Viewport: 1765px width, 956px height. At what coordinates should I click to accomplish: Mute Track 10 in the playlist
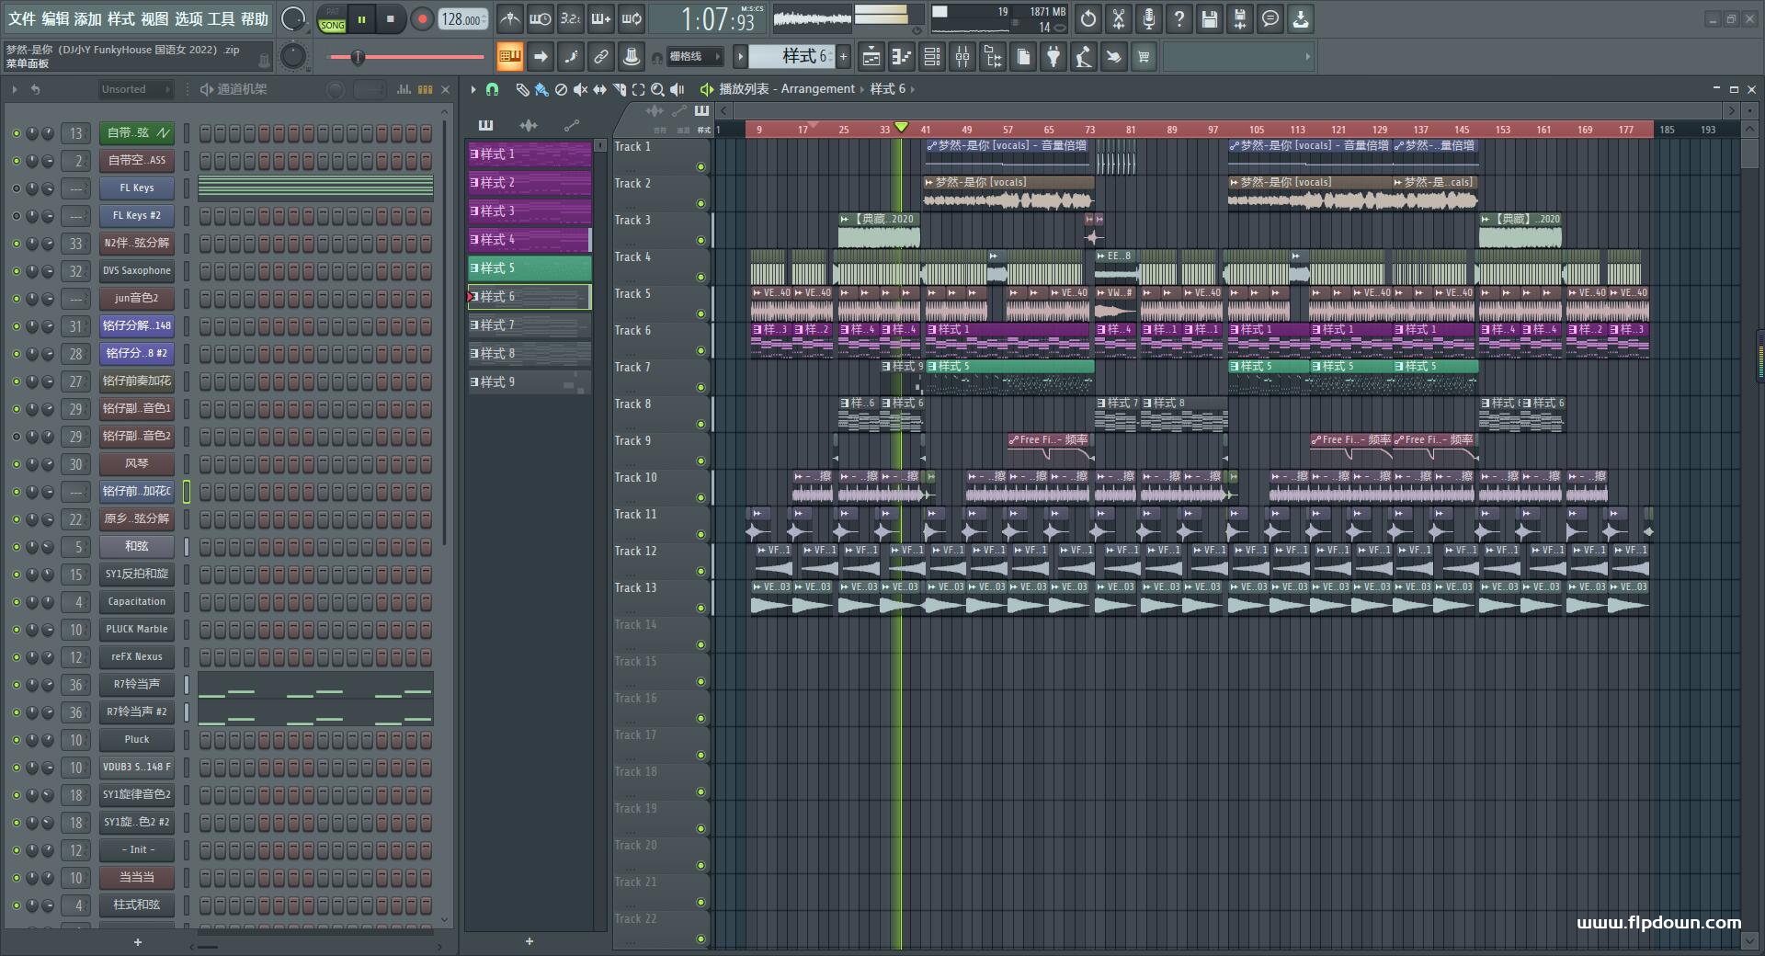(x=701, y=497)
